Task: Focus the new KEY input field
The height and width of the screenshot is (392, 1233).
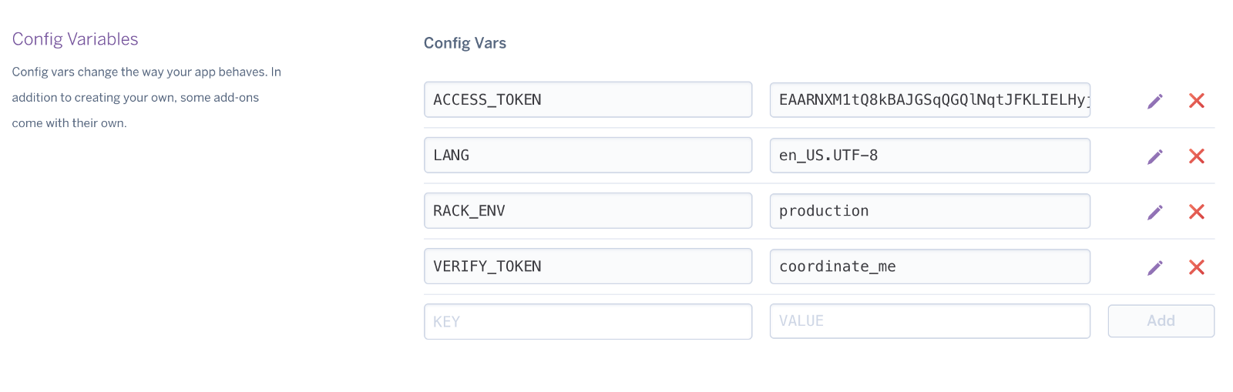Action: (587, 322)
